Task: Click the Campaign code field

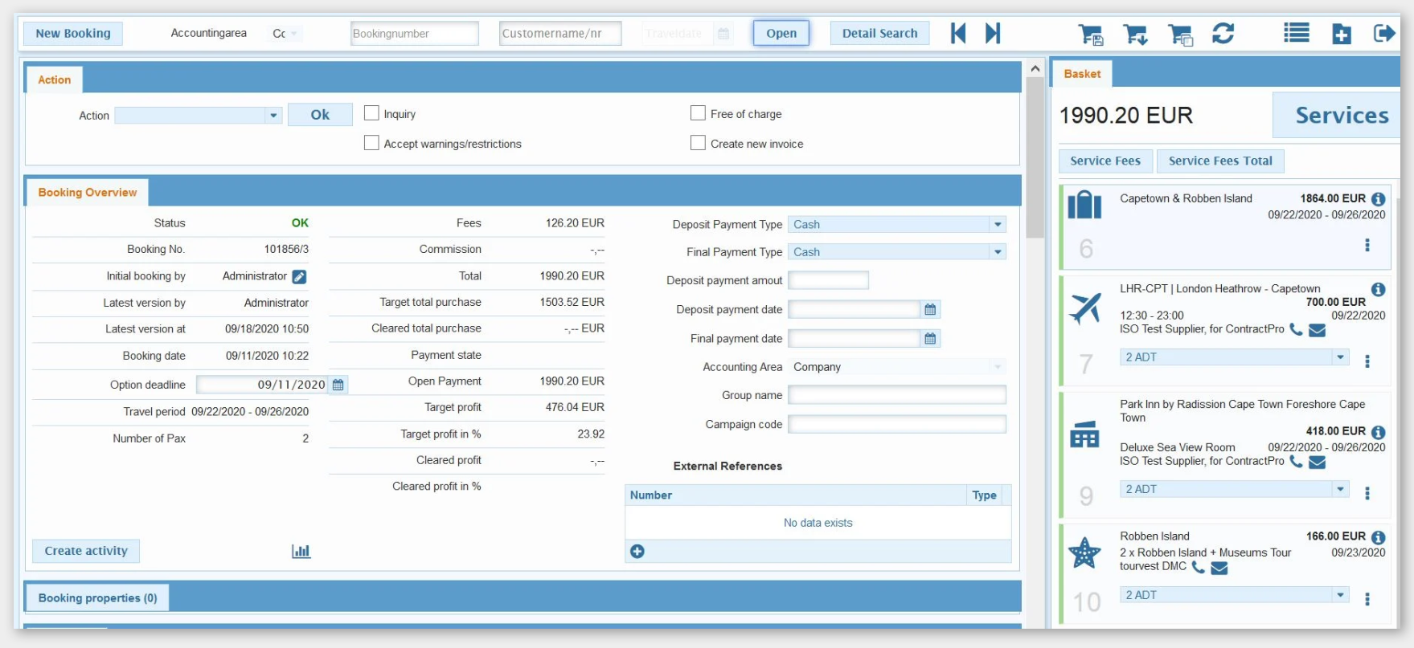Action: pyautogui.click(x=897, y=424)
